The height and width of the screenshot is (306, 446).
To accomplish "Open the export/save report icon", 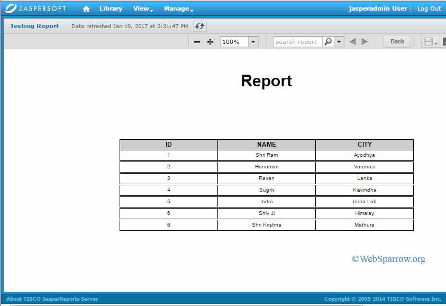I will tap(429, 41).
